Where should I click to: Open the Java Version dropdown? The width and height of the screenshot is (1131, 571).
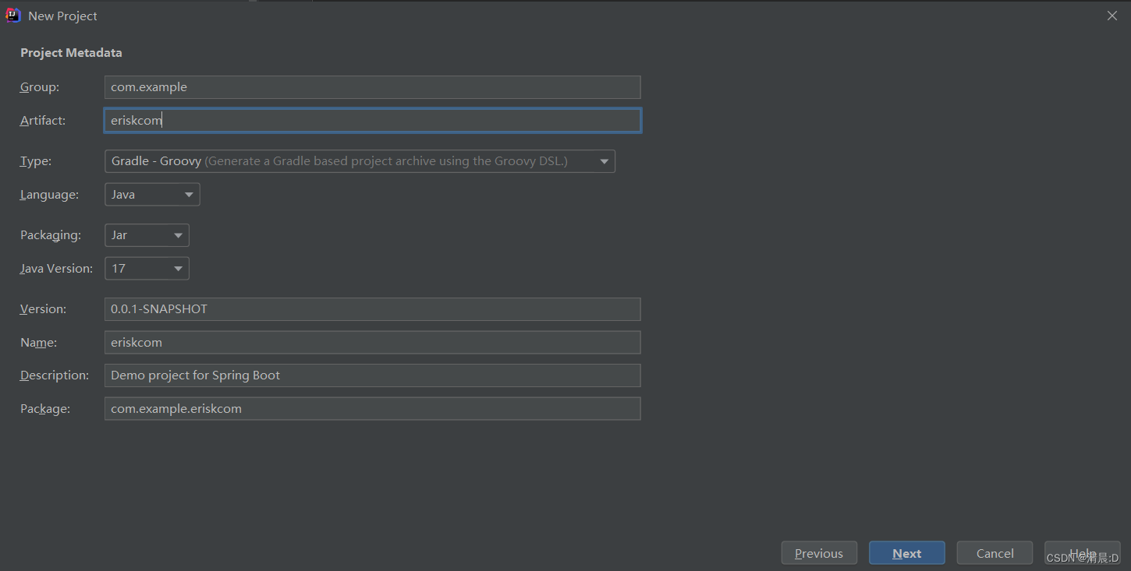(x=146, y=268)
